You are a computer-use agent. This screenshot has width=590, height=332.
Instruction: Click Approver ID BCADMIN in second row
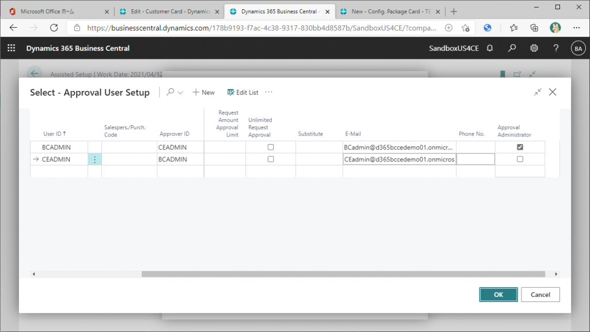pyautogui.click(x=180, y=159)
